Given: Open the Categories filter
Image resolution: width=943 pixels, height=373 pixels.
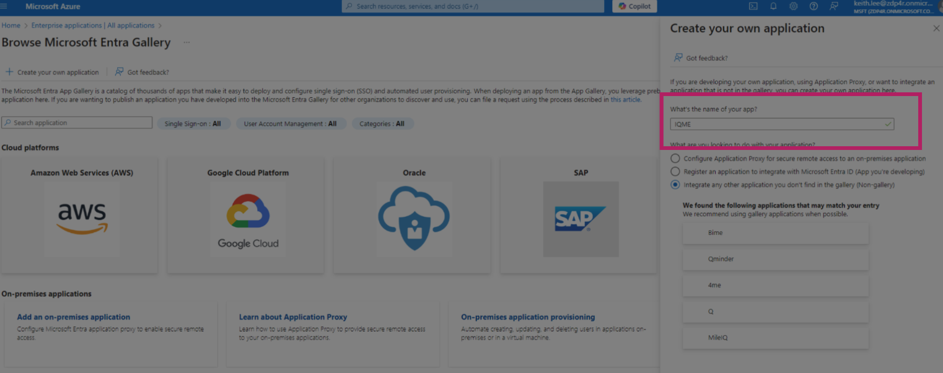Looking at the screenshot, I should pos(382,124).
